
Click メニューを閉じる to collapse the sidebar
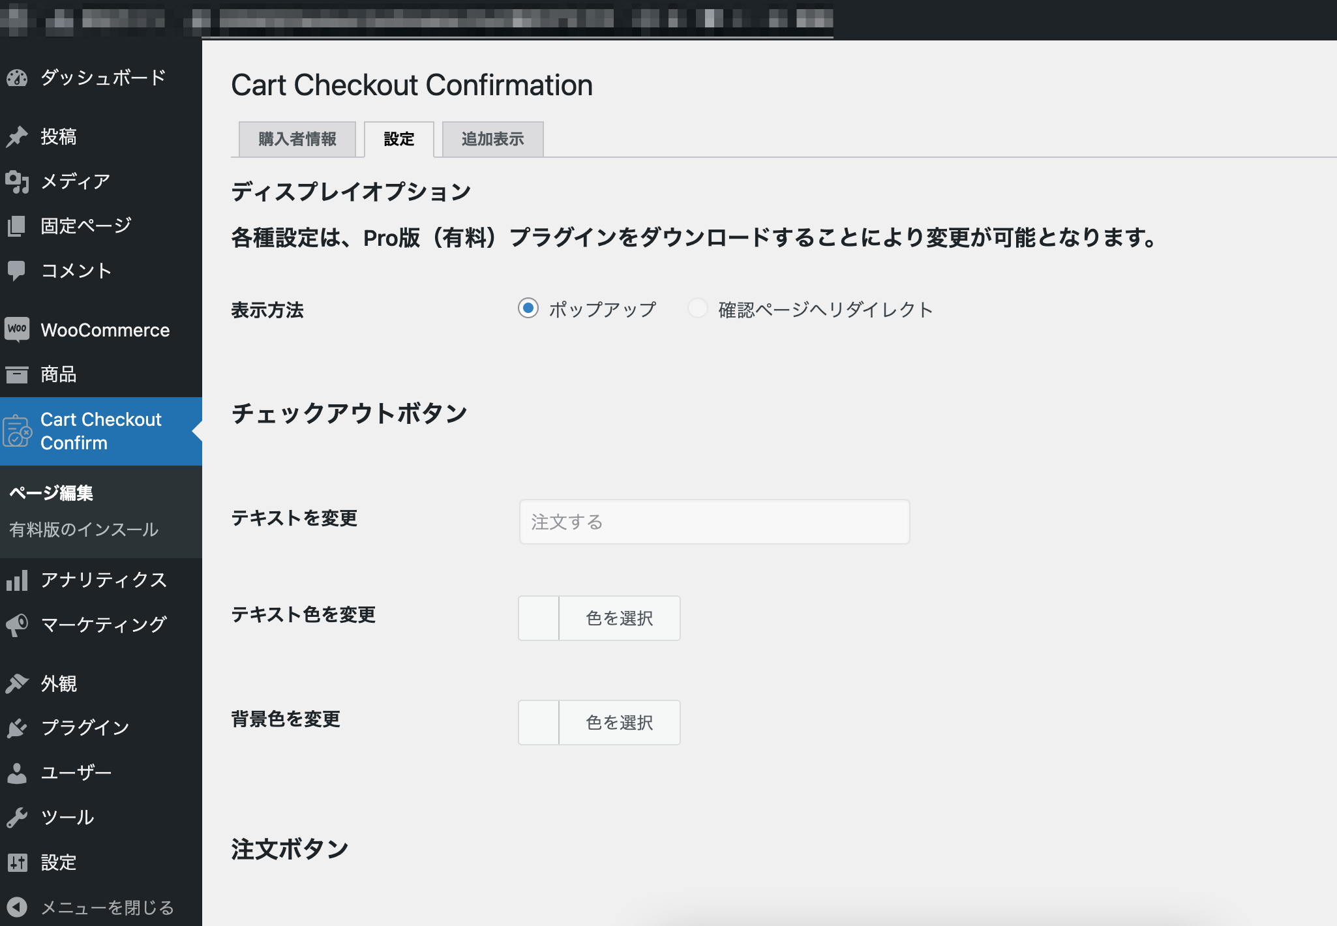click(x=101, y=907)
